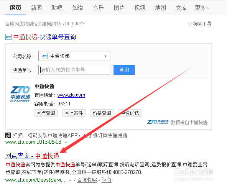Open the www.zto.com official link
The height and width of the screenshot is (187, 227).
click(x=71, y=95)
